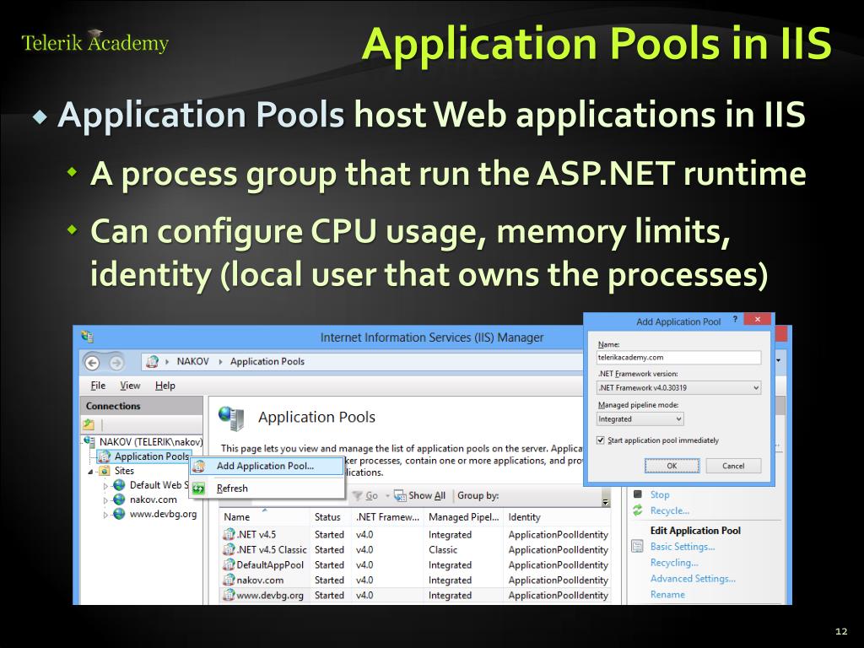The image size is (864, 648).
Task: Click the Back navigation arrow in IIS Manager
Action: point(93,362)
